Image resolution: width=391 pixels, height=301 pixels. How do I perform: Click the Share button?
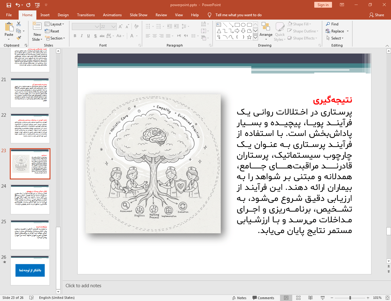pyautogui.click(x=376, y=15)
